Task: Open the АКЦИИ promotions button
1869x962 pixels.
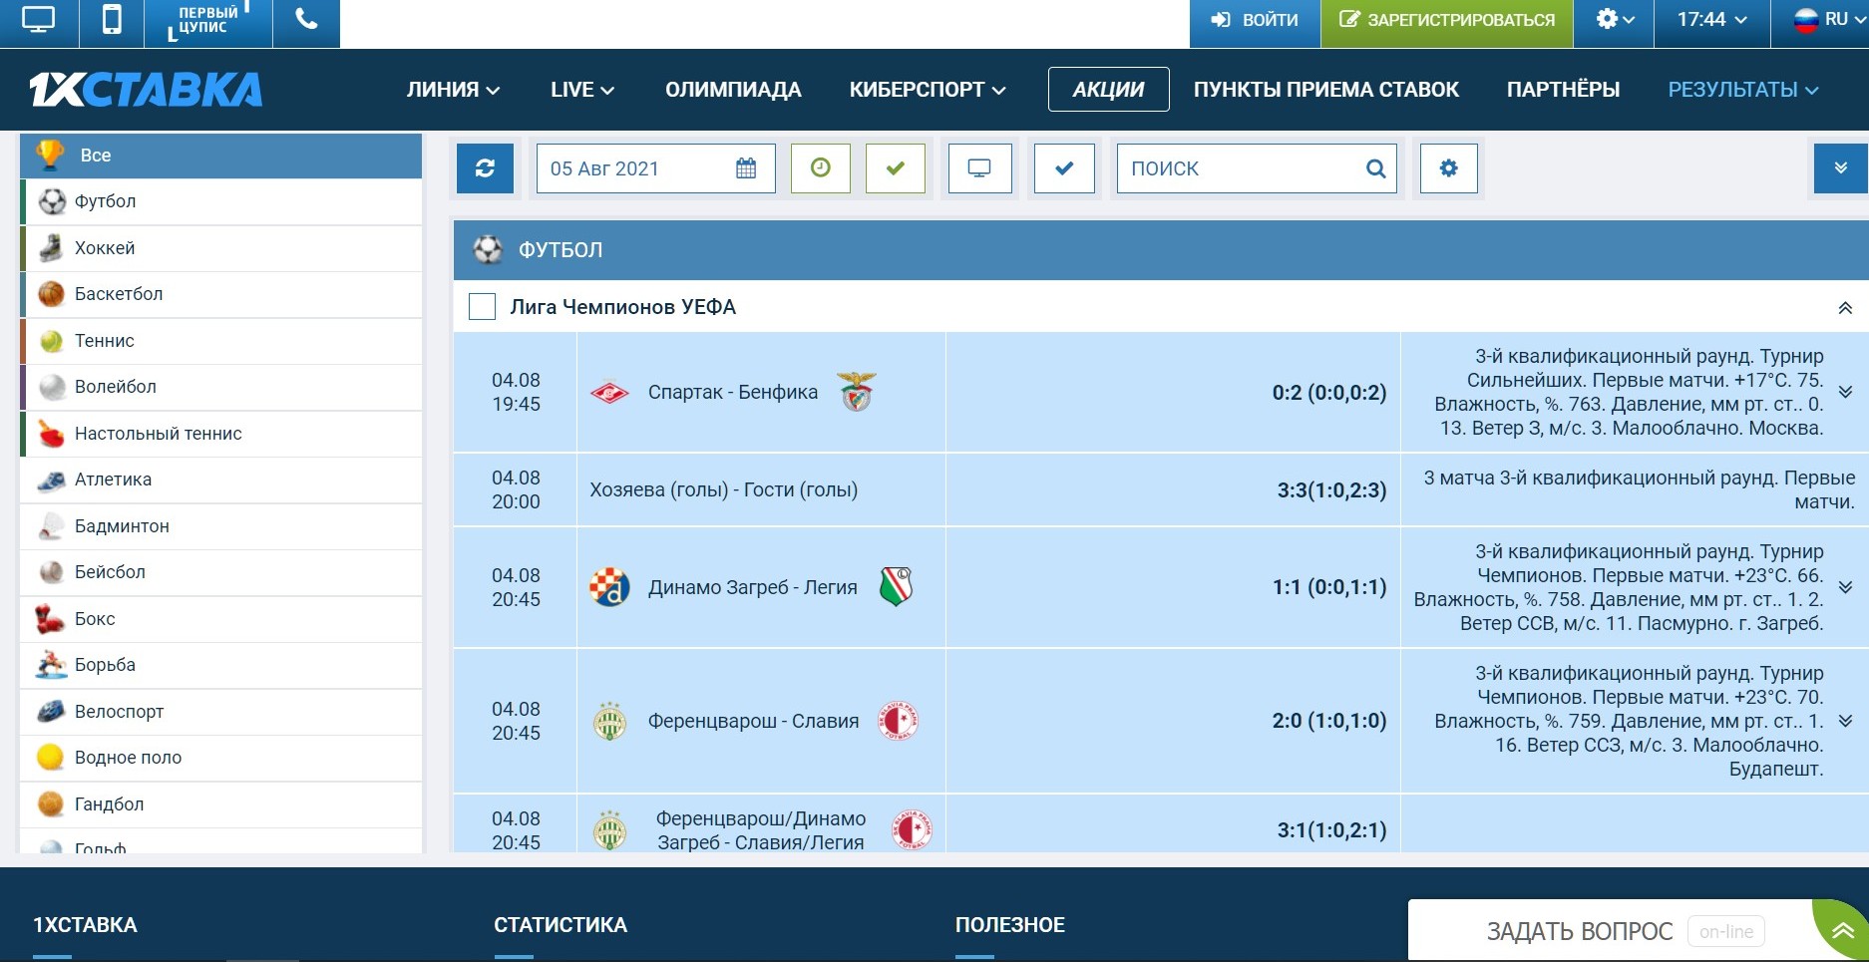Action: [1109, 90]
